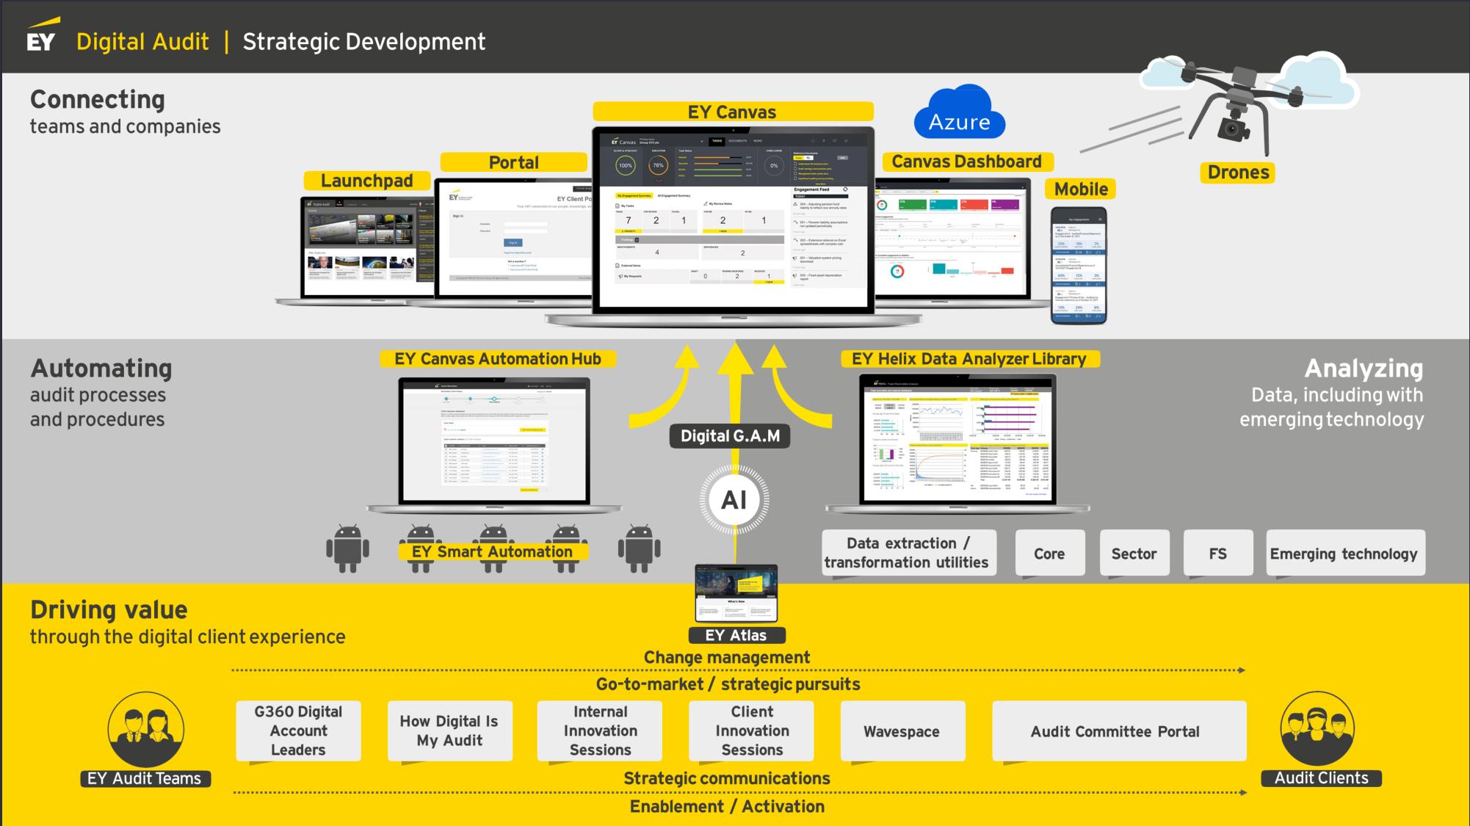The height and width of the screenshot is (826, 1470).
Task: Click the Strategic Development header text
Action: pos(364,42)
